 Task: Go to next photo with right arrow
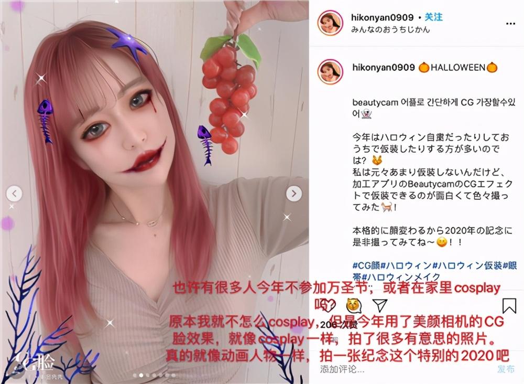(x=294, y=194)
